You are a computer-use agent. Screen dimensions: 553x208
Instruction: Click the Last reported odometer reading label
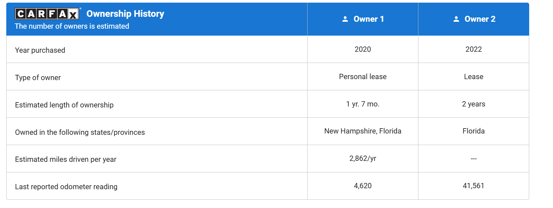pos(66,187)
